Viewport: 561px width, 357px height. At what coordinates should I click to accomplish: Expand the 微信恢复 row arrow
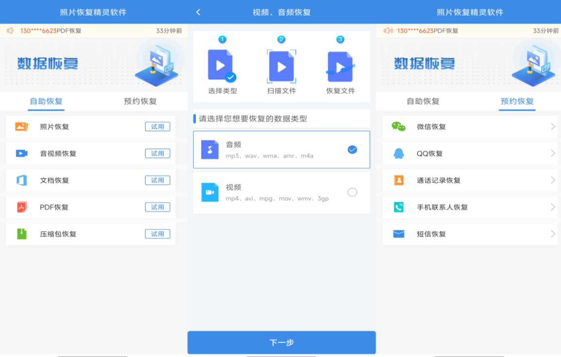pos(553,126)
